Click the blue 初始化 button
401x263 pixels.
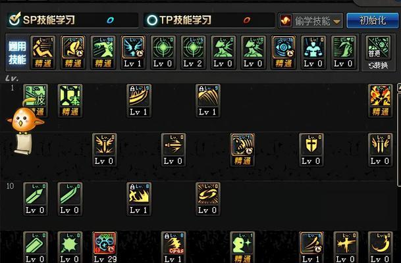point(373,20)
